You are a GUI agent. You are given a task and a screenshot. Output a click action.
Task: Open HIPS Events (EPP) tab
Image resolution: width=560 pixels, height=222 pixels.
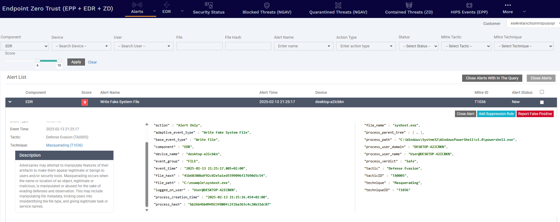[x=469, y=12]
